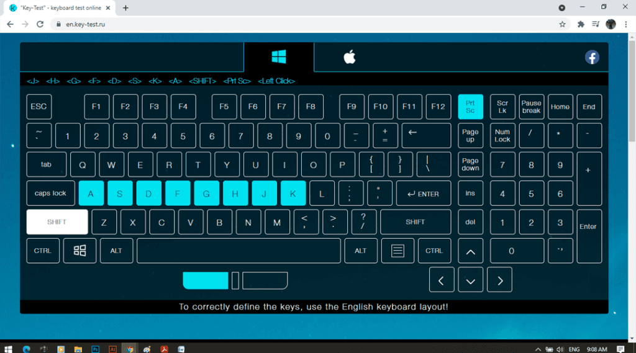Close the Key-Test browser tab
636x353 pixels.
108,7
